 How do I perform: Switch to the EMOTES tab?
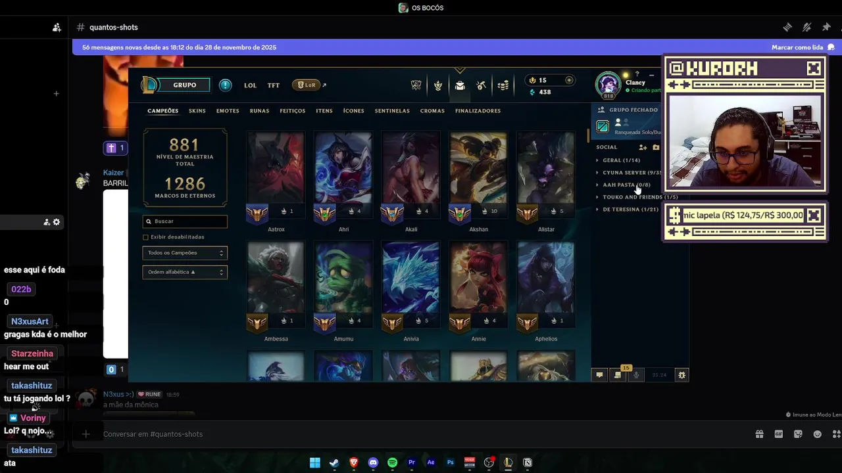click(228, 111)
